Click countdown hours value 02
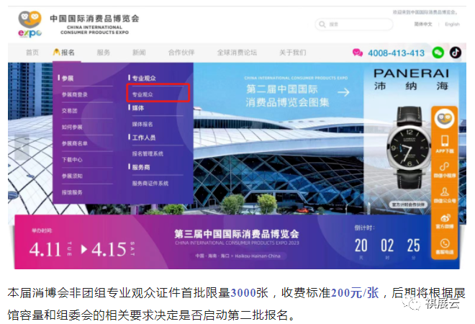 tap(387, 246)
